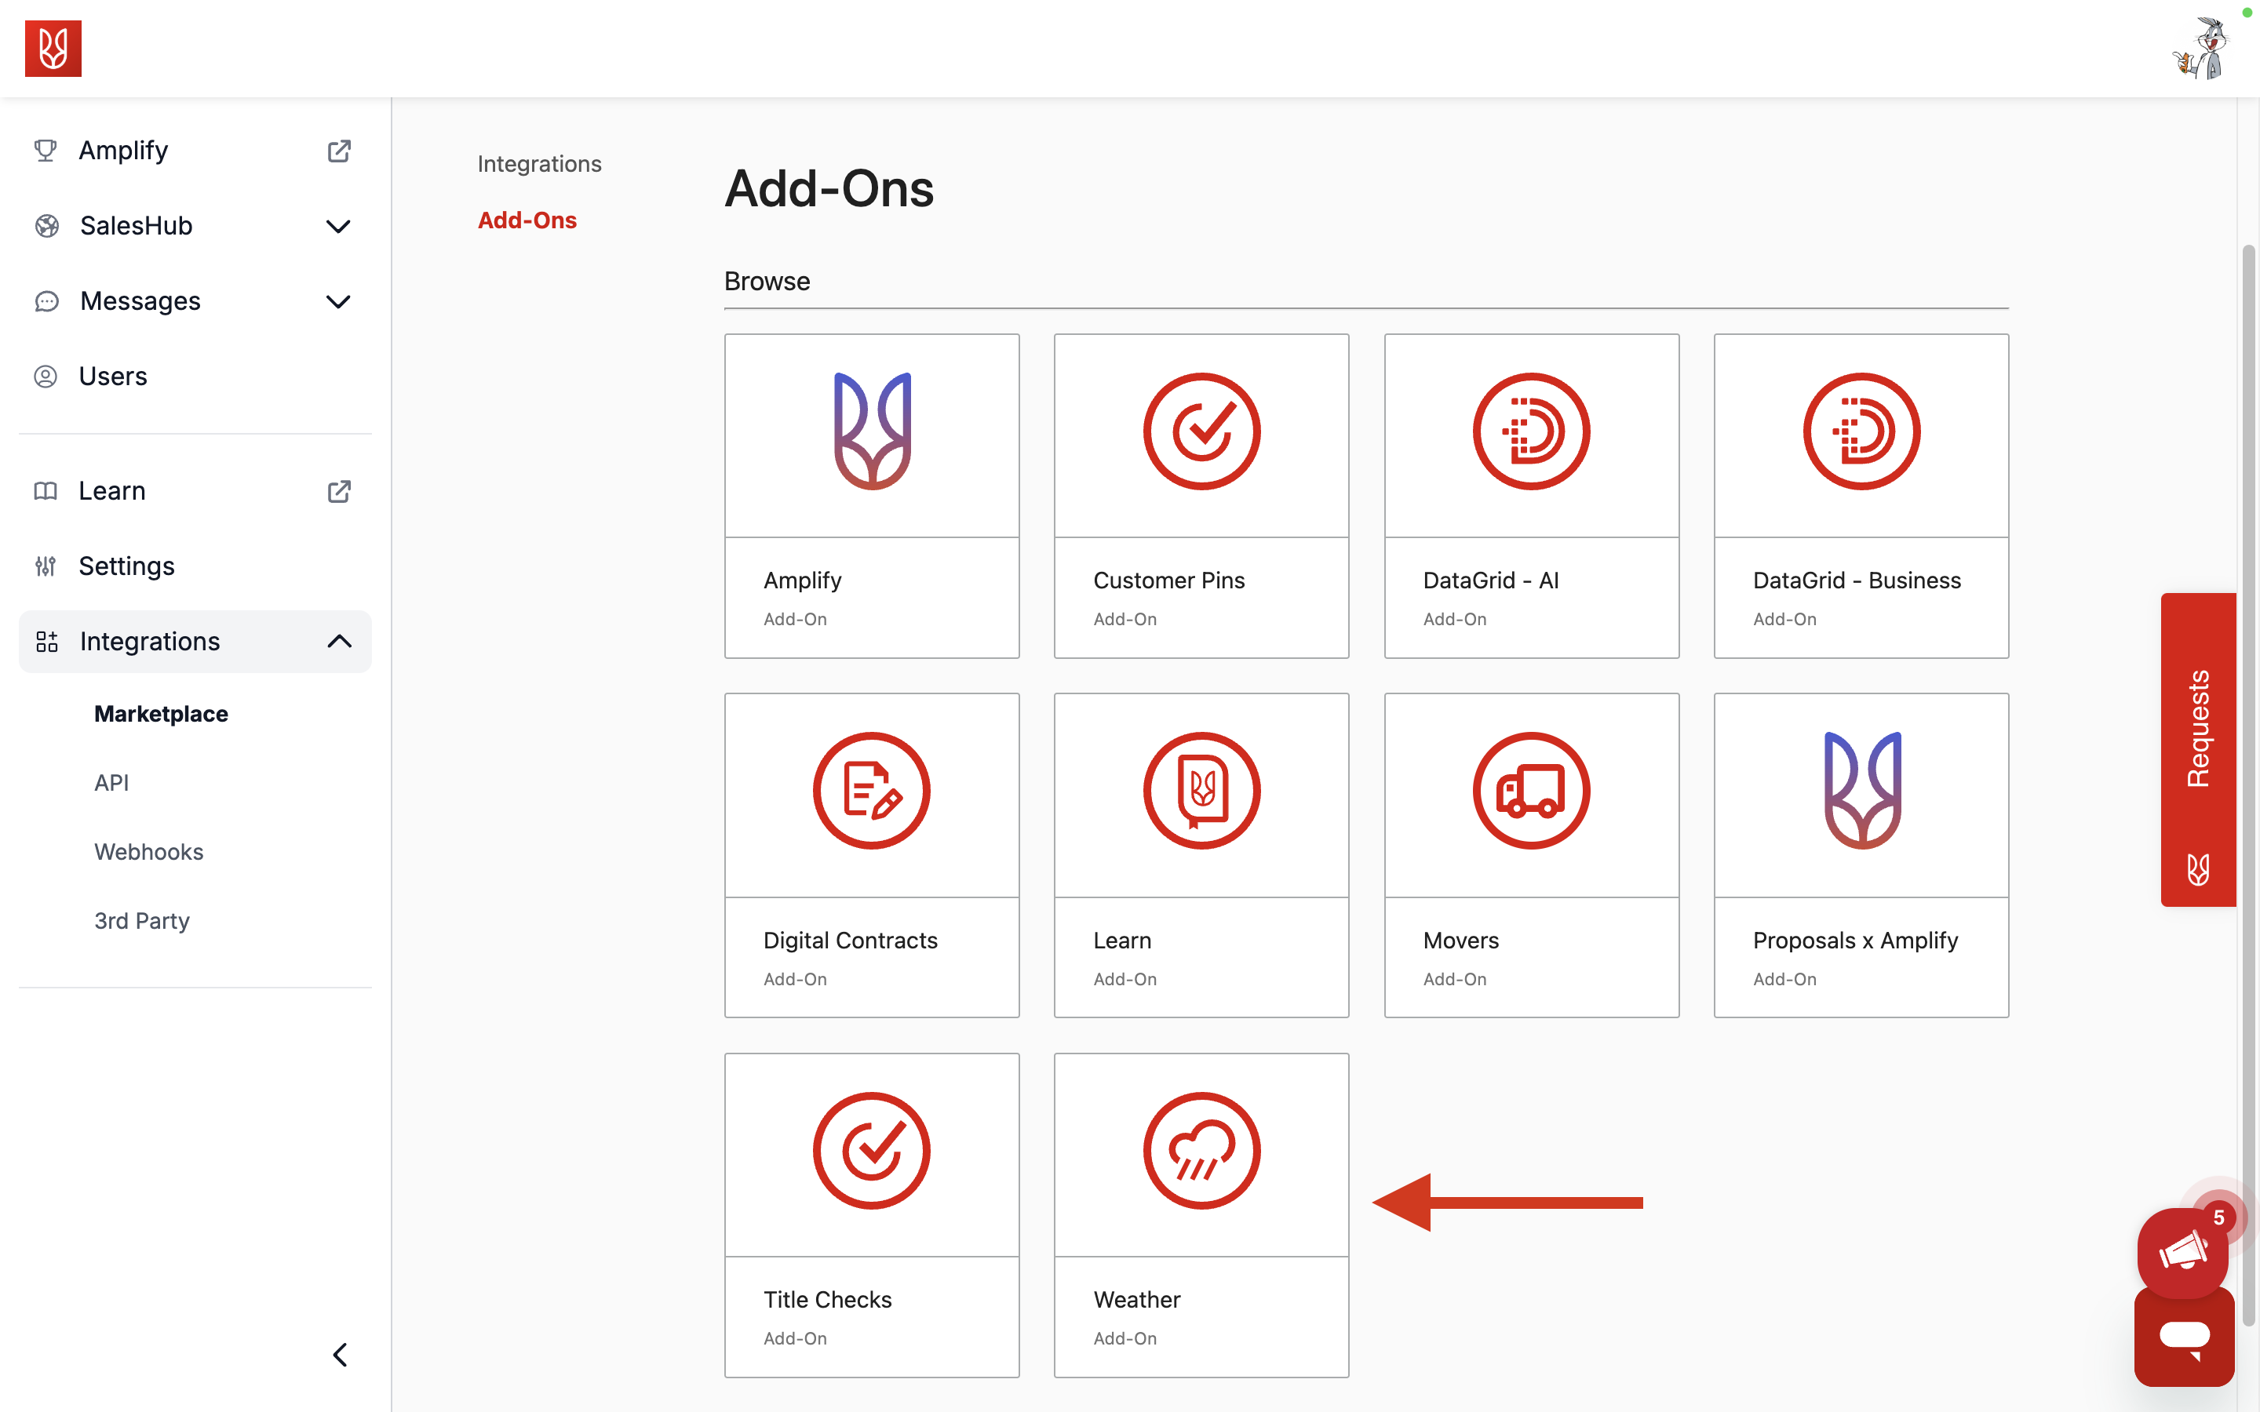Click the page vertical scrollbar
Screen dimensions: 2260x1412
tap(2249, 784)
